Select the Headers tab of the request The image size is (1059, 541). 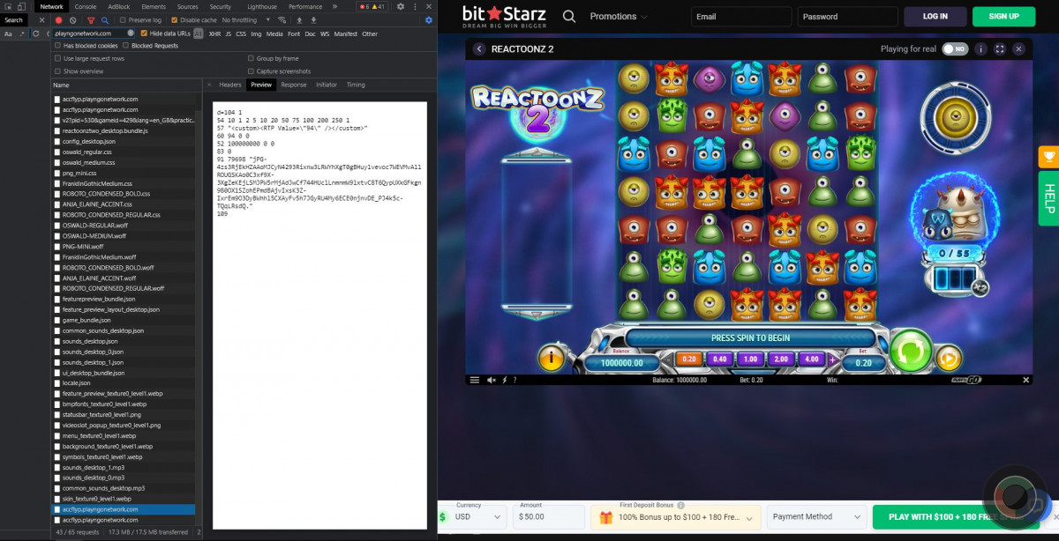pos(230,85)
